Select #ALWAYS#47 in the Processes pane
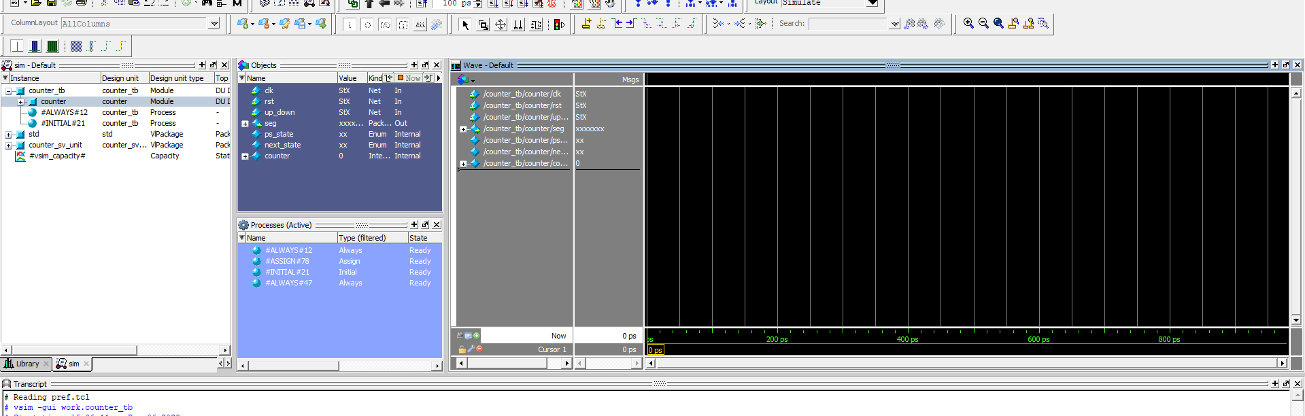Viewport: 1305px width, 416px height. [x=288, y=283]
